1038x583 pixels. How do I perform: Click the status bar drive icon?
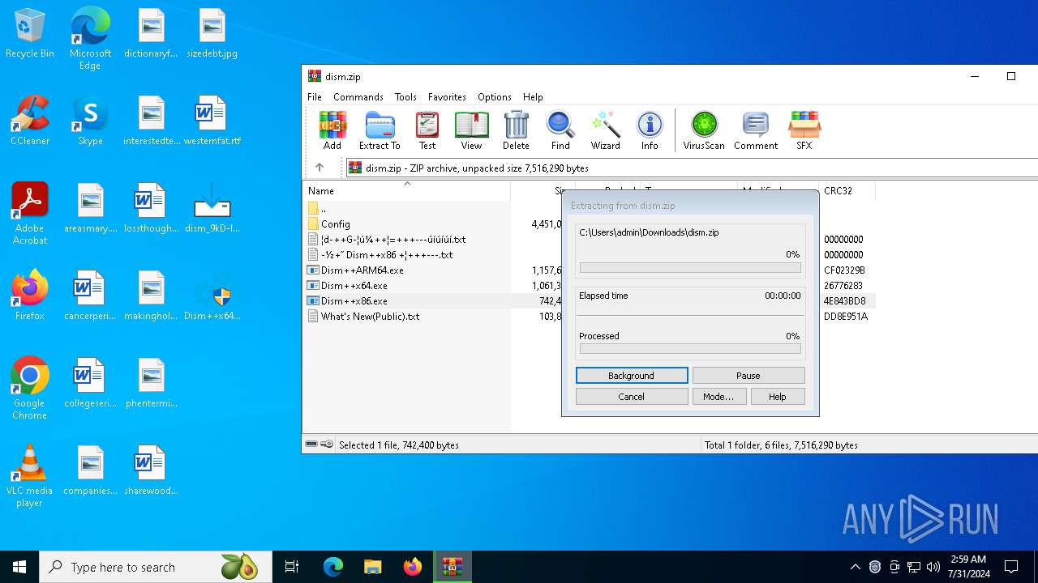pyautogui.click(x=311, y=445)
